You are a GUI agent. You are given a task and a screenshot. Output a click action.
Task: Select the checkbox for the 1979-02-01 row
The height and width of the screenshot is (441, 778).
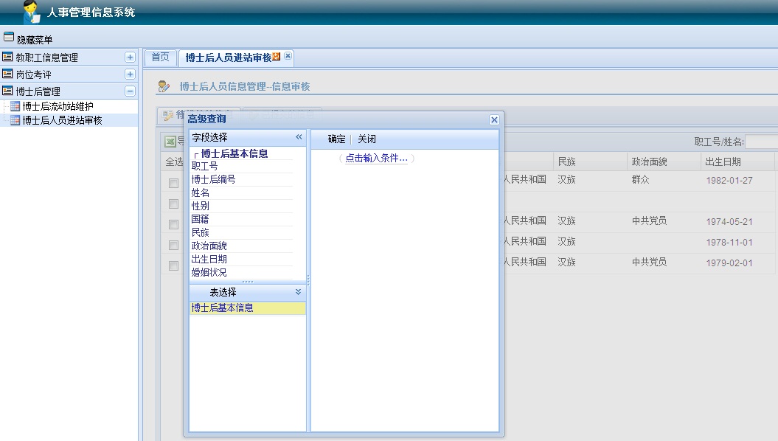(x=173, y=265)
